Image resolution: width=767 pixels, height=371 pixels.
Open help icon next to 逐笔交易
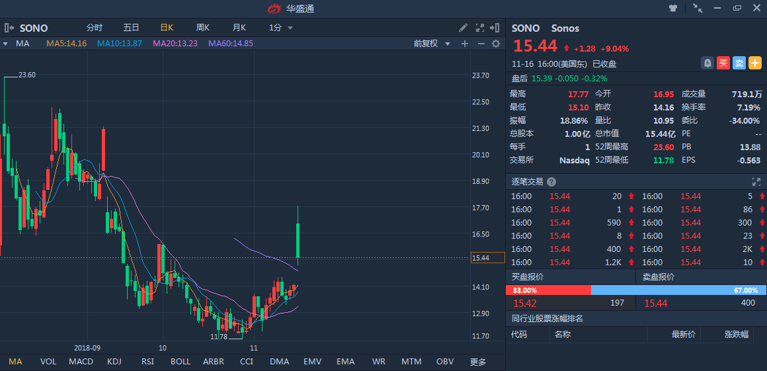pos(551,182)
